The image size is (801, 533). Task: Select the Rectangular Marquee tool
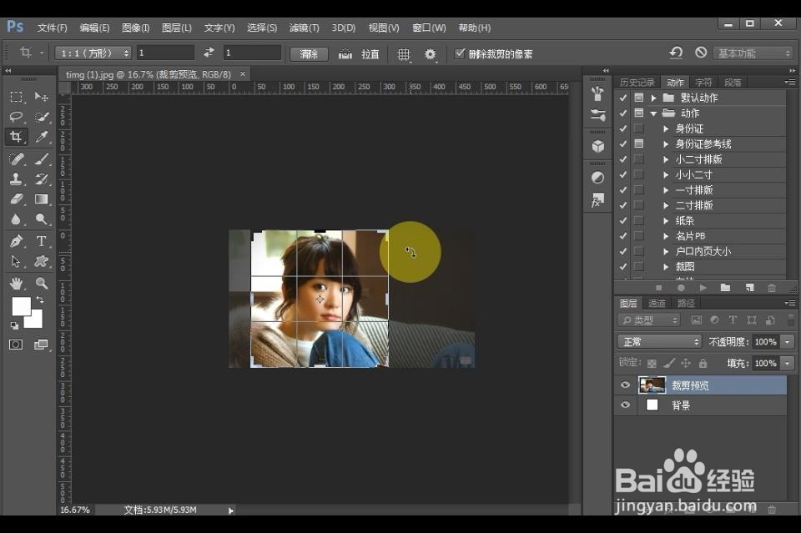(16, 97)
